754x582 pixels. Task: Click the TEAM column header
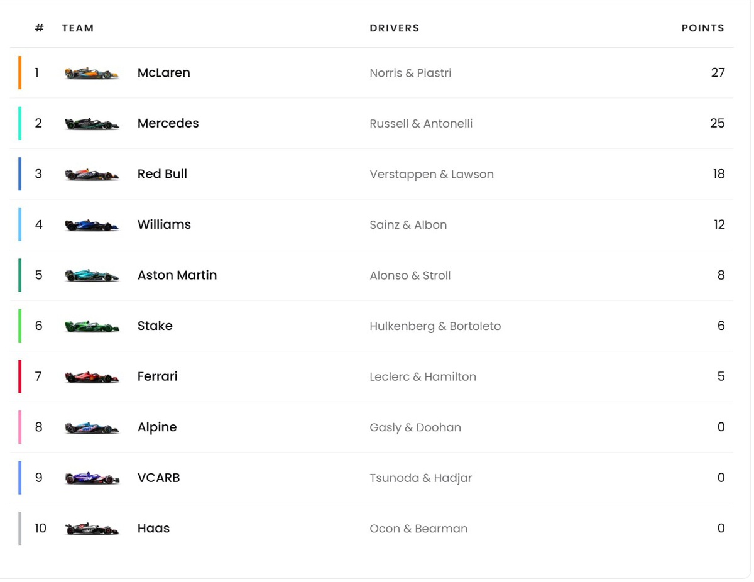coord(78,28)
